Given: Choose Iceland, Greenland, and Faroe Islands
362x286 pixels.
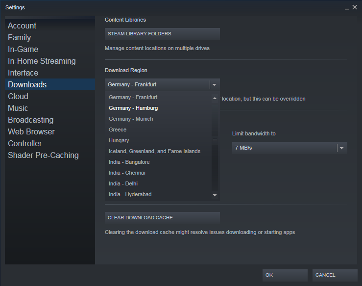Looking at the screenshot, I should (158, 151).
